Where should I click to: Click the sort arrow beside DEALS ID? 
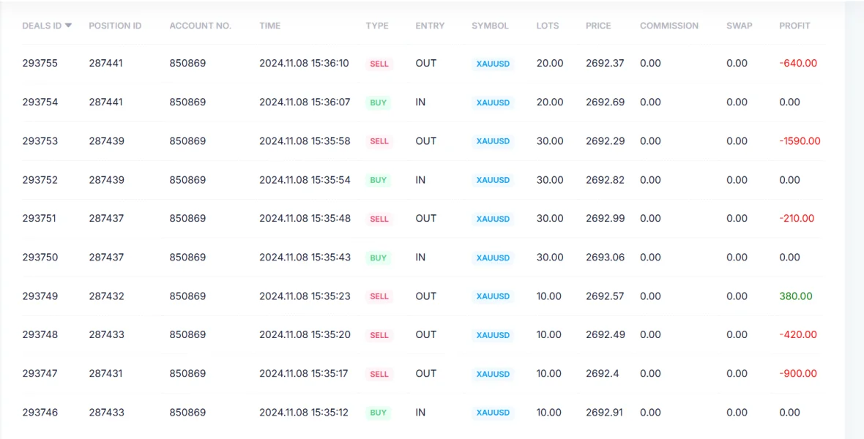[68, 26]
